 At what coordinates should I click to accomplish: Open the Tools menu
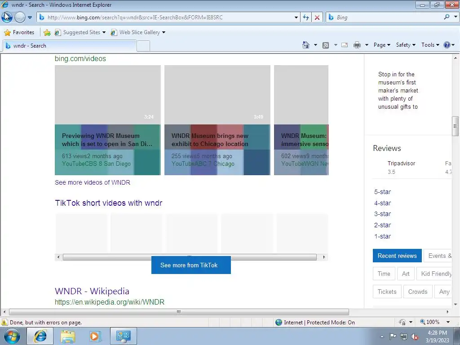point(430,45)
